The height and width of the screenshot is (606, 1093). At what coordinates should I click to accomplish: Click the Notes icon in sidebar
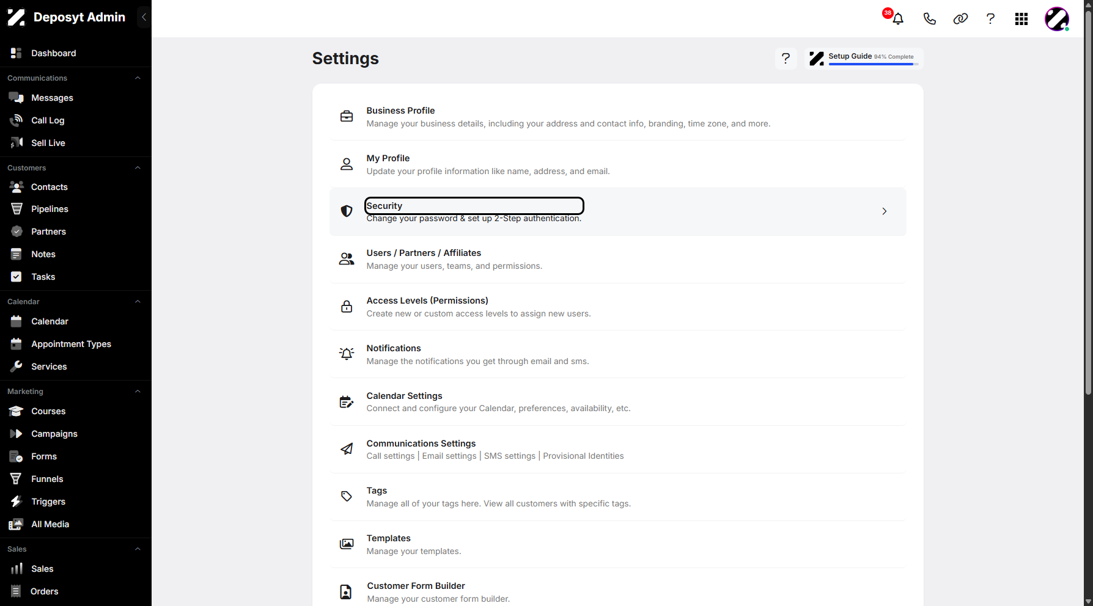coord(17,254)
